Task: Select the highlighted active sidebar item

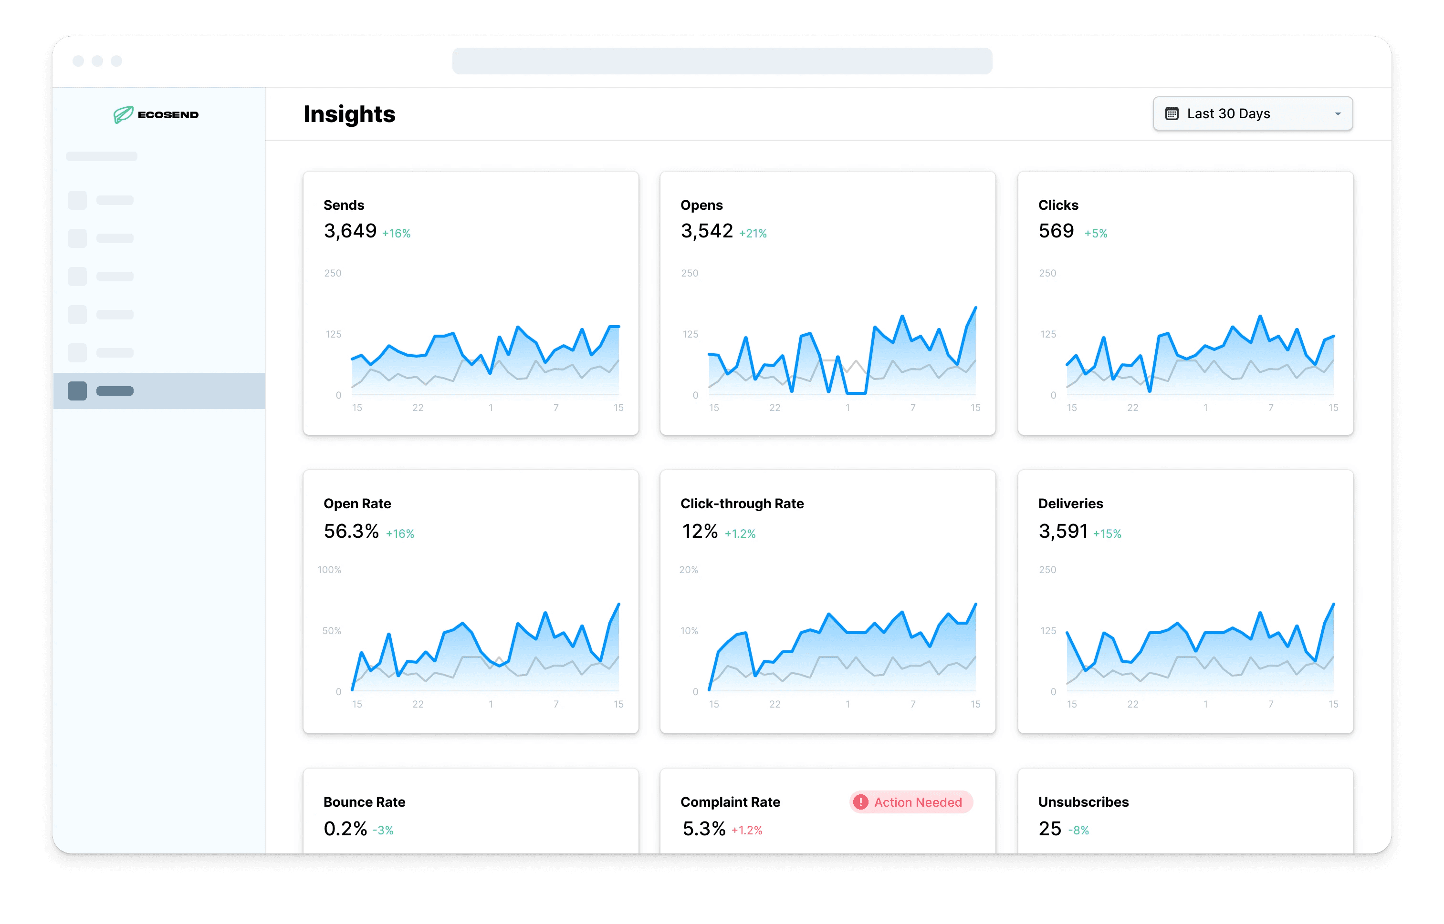Action: [159, 390]
